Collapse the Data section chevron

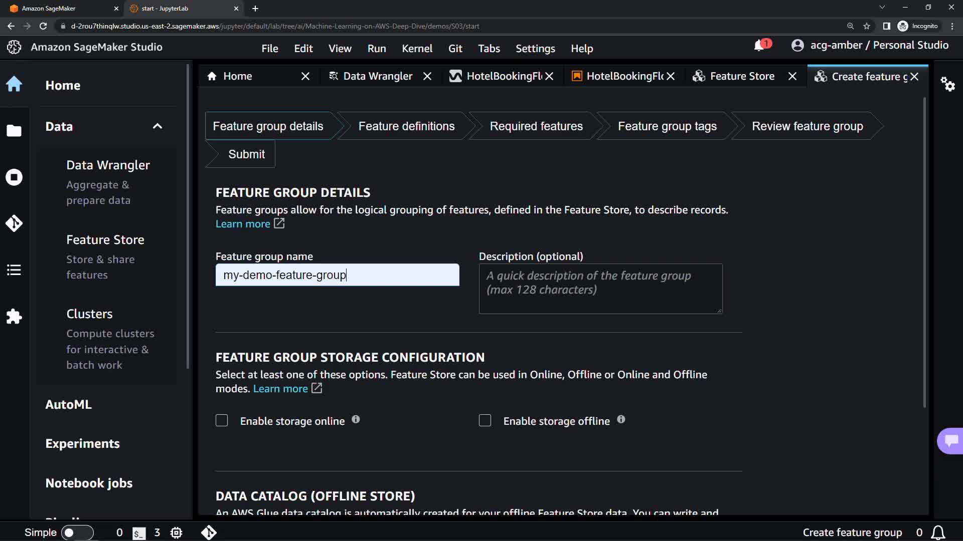coord(157,126)
